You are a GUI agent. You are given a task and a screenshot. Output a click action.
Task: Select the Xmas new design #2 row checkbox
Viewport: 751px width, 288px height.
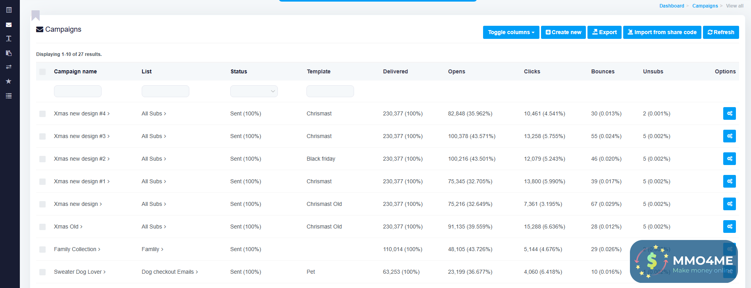pos(42,159)
